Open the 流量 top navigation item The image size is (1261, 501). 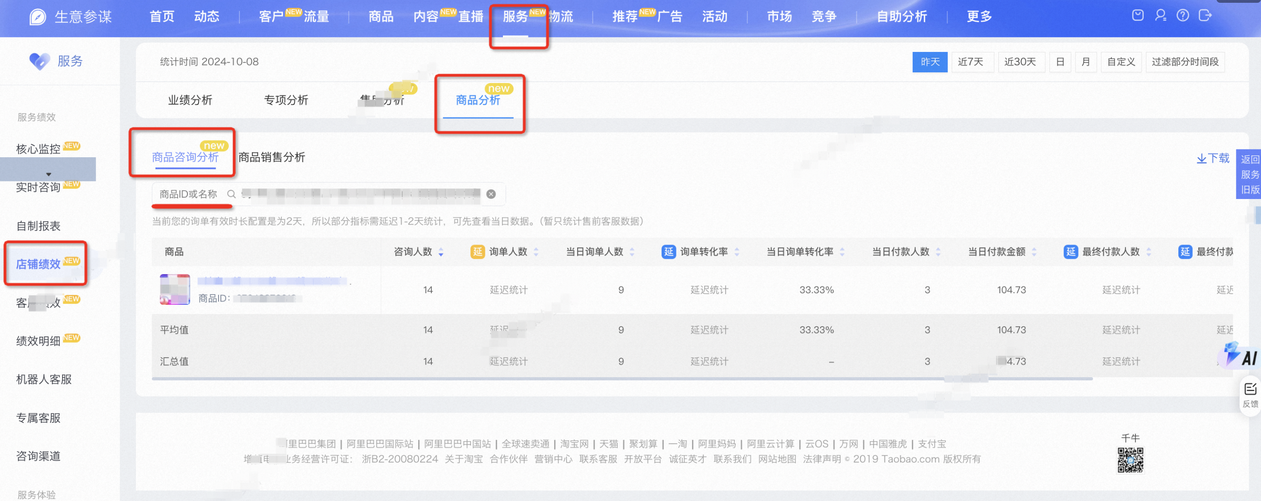(x=316, y=17)
